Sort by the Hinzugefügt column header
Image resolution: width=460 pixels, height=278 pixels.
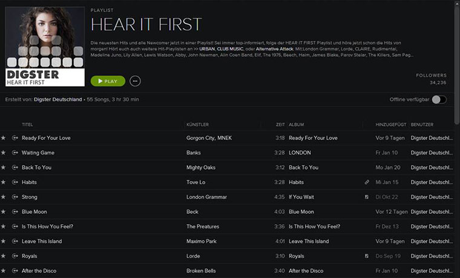click(391, 124)
